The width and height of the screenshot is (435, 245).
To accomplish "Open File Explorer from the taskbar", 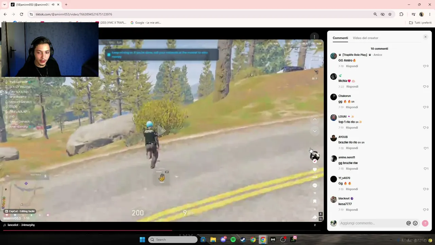I will coord(213,240).
